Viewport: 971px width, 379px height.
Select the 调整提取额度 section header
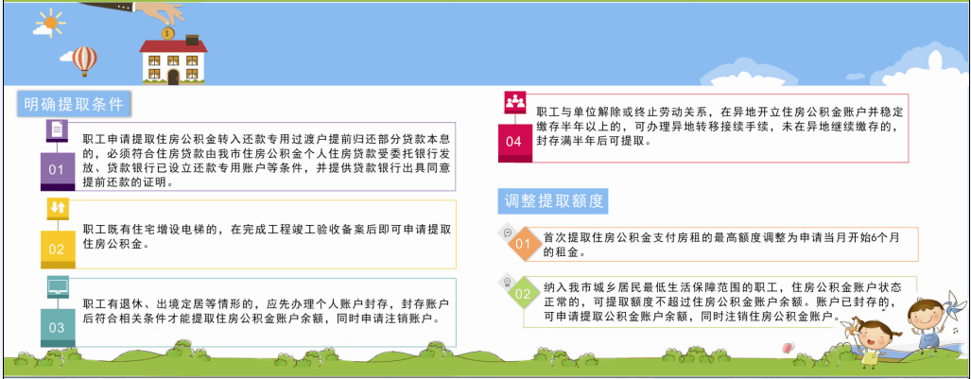pos(550,200)
